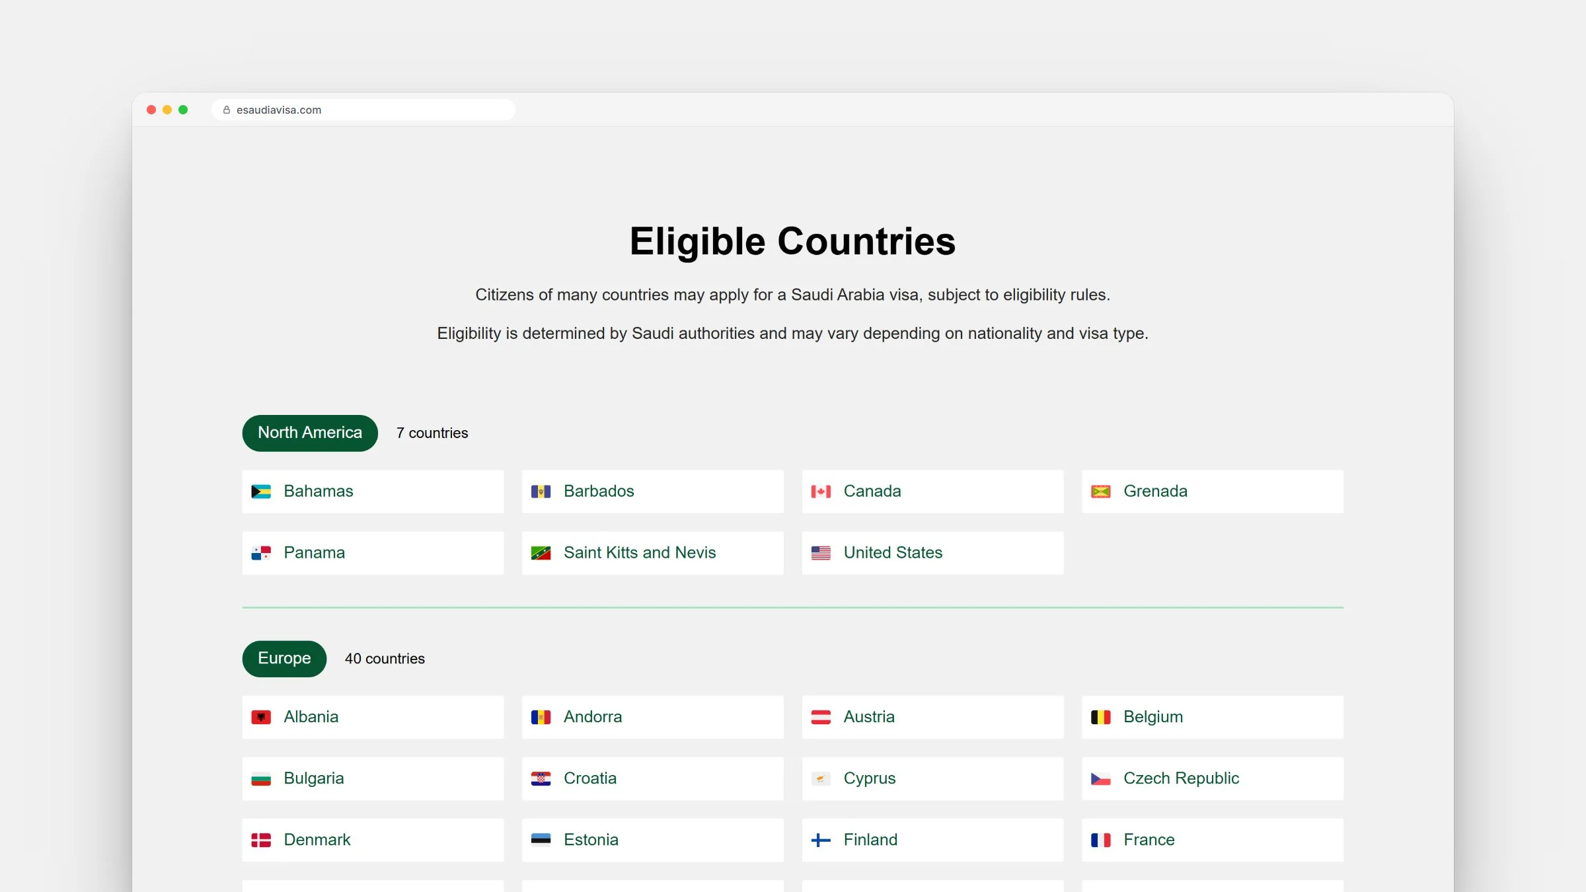Click the Saint Kitts and Nevis flag

point(541,553)
